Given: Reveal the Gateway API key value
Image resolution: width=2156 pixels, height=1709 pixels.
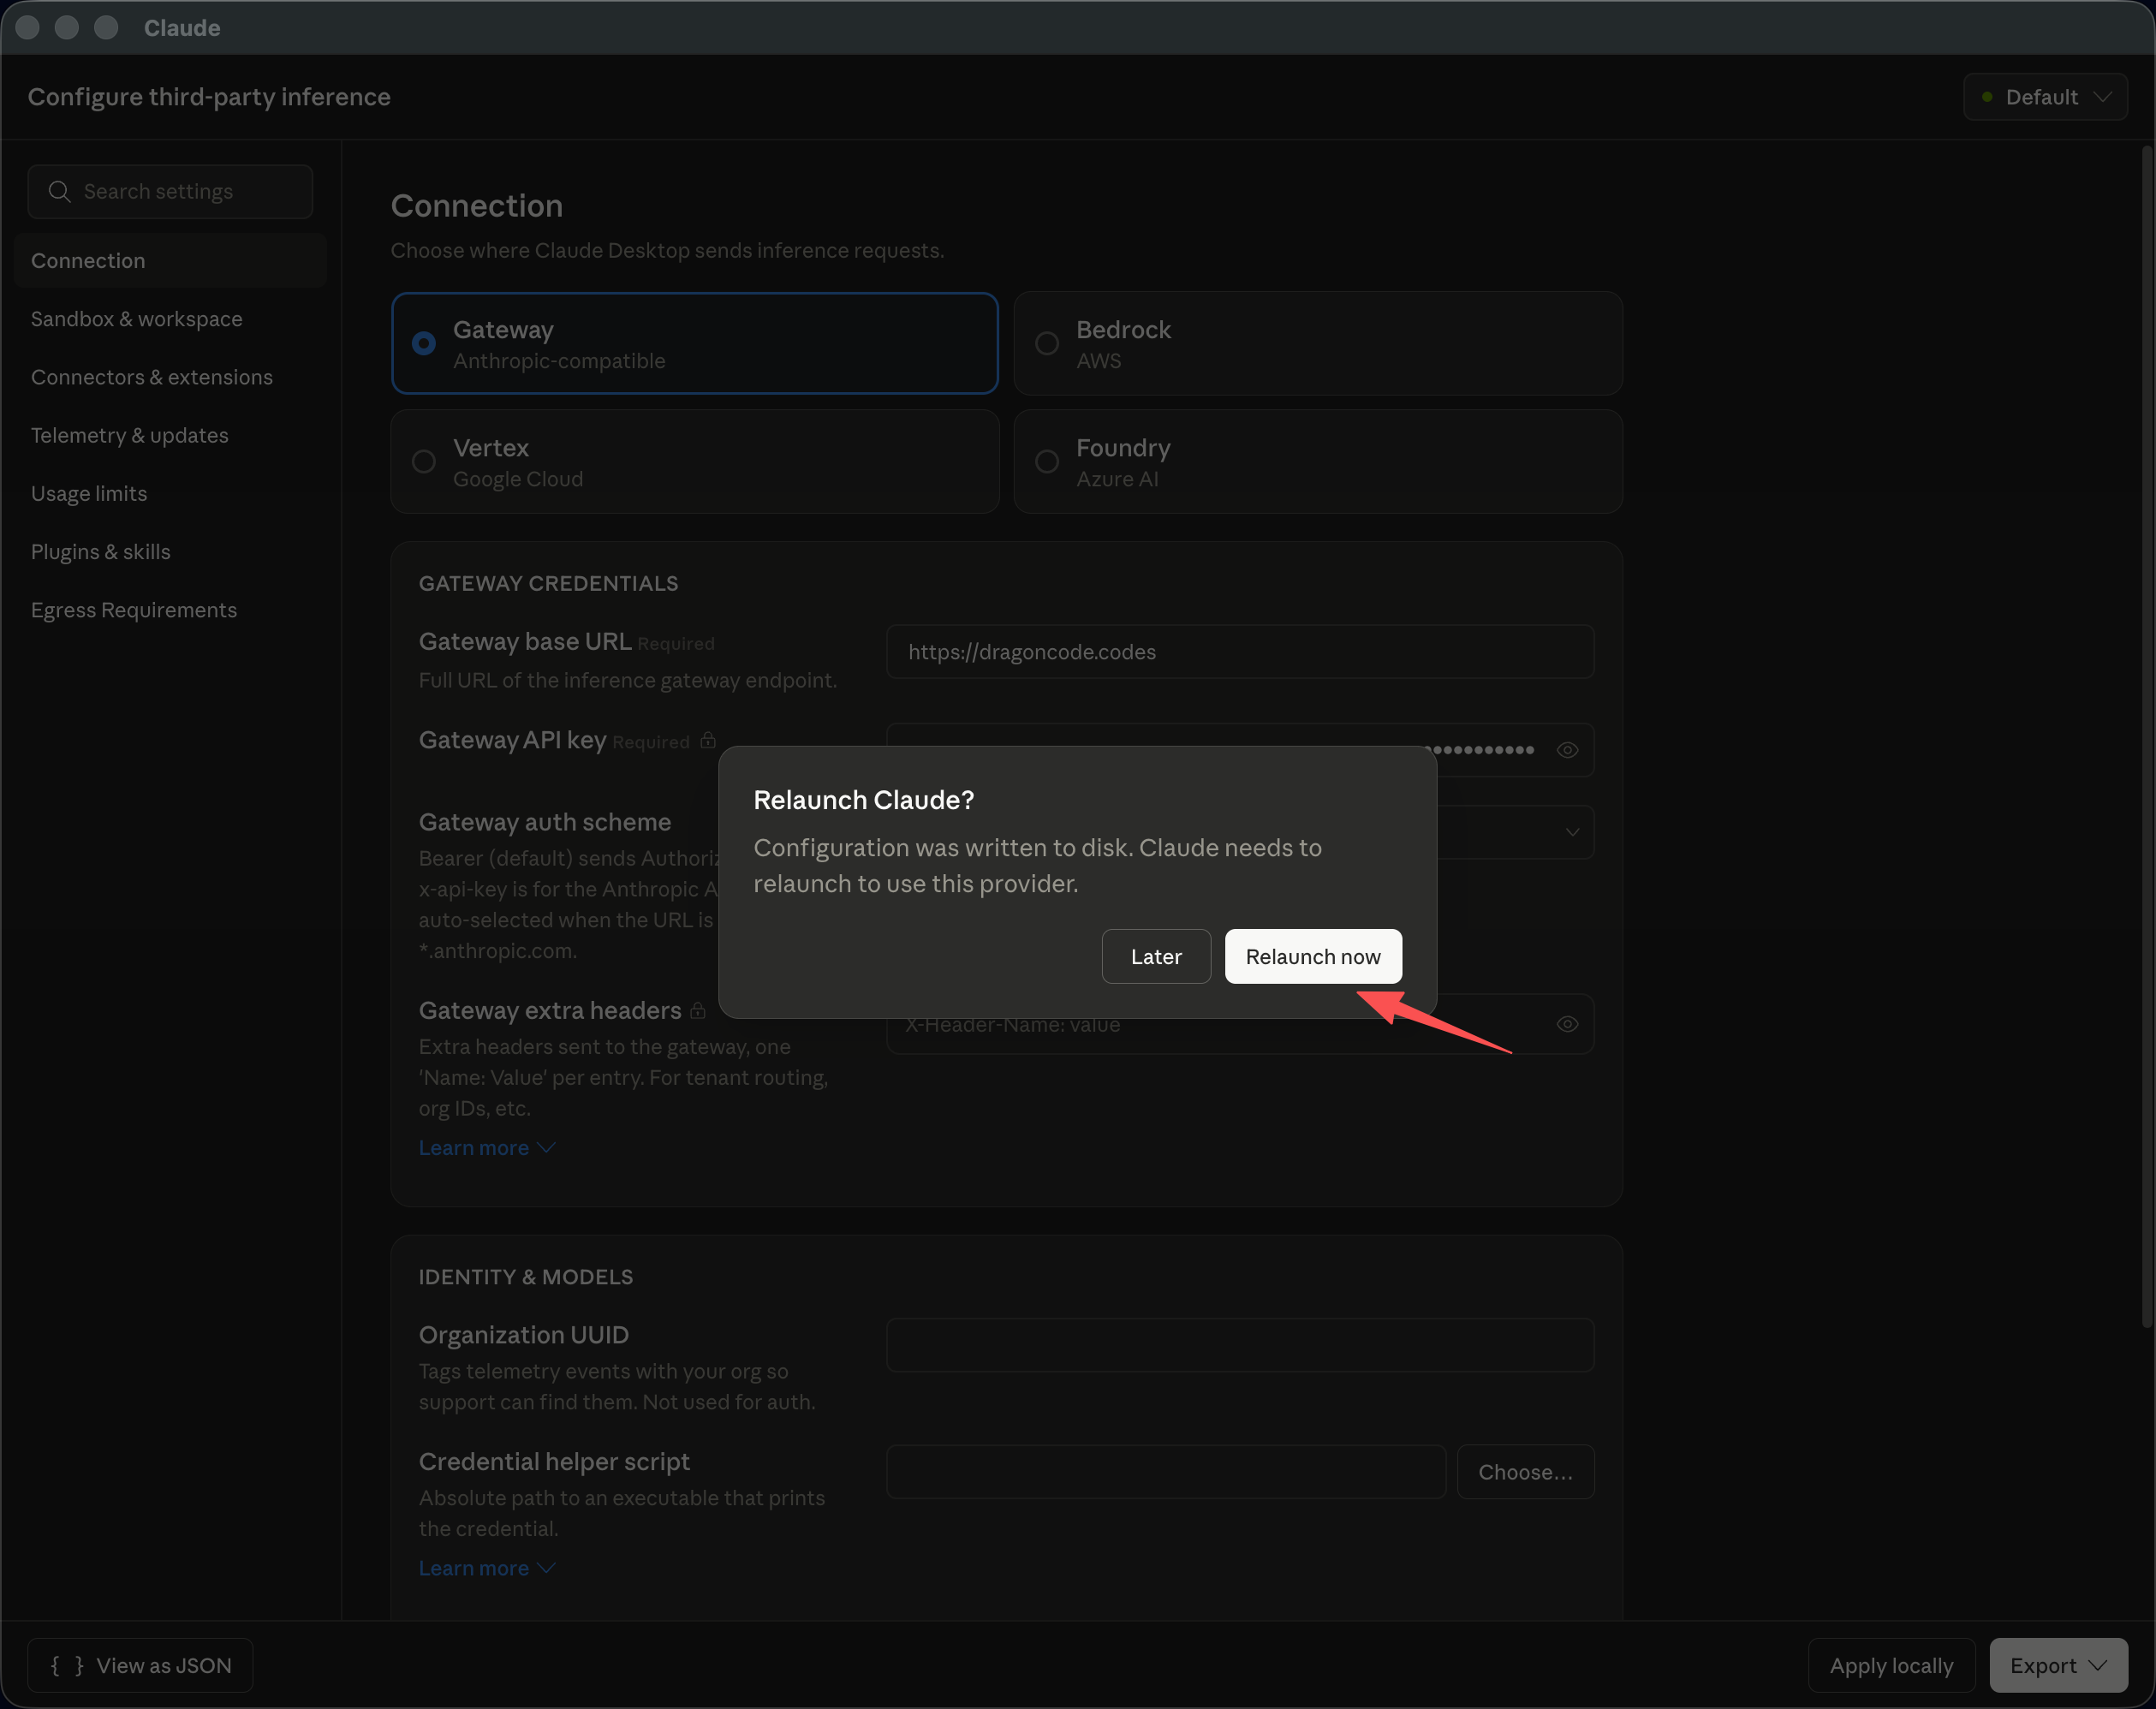Looking at the screenshot, I should [x=1567, y=749].
